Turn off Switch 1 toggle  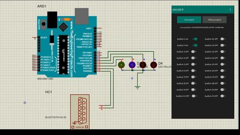pyautogui.click(x=195, y=39)
